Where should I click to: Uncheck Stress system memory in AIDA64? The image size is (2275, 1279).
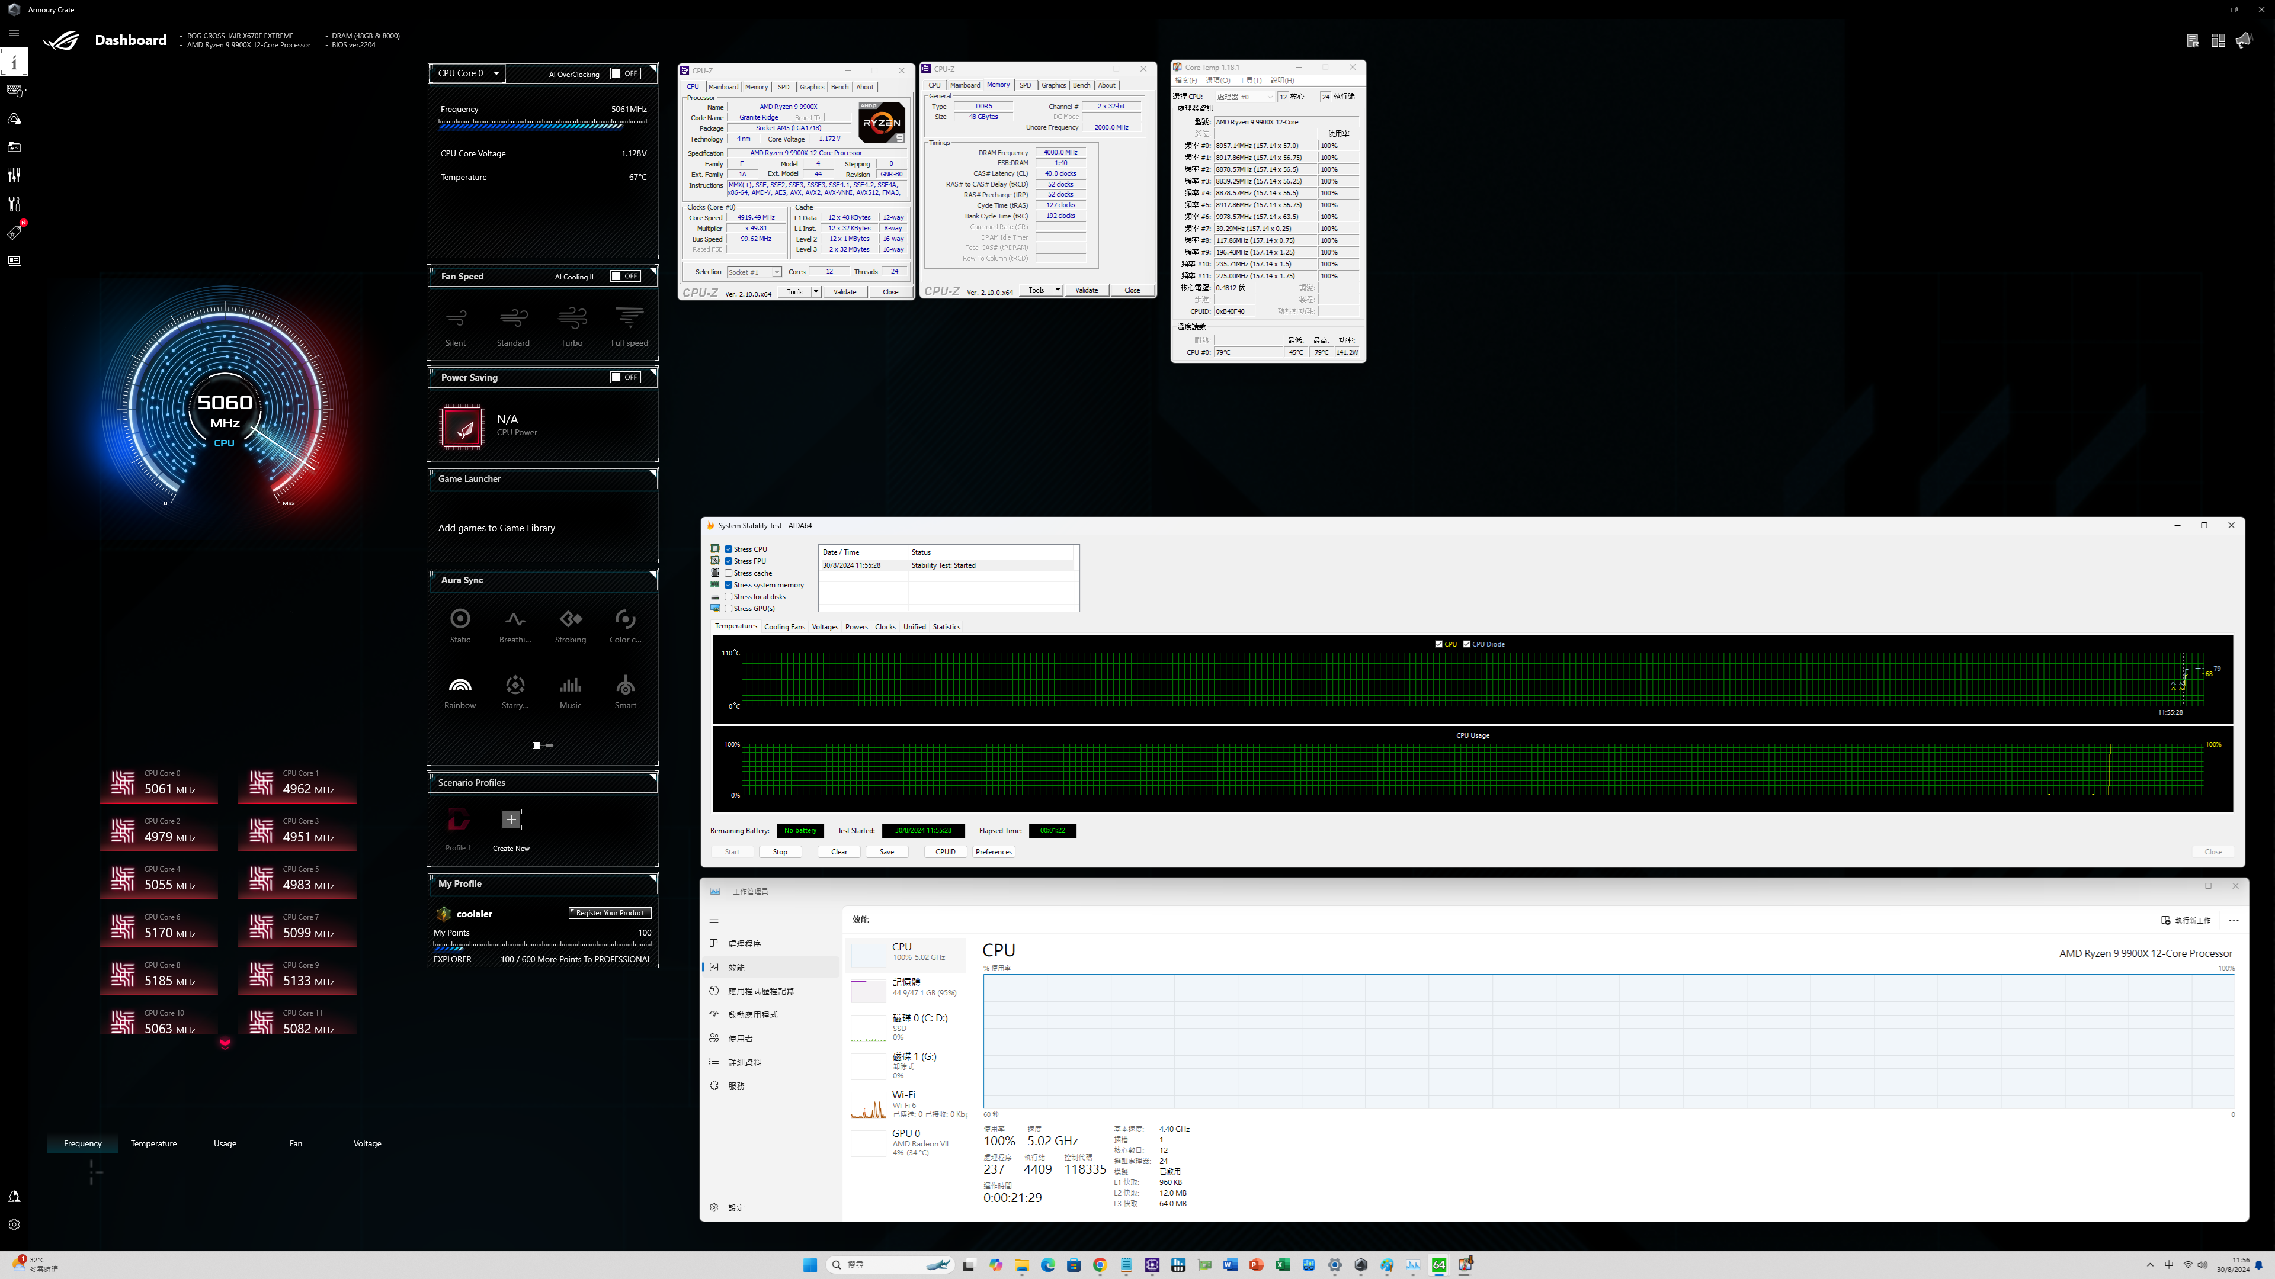click(729, 585)
